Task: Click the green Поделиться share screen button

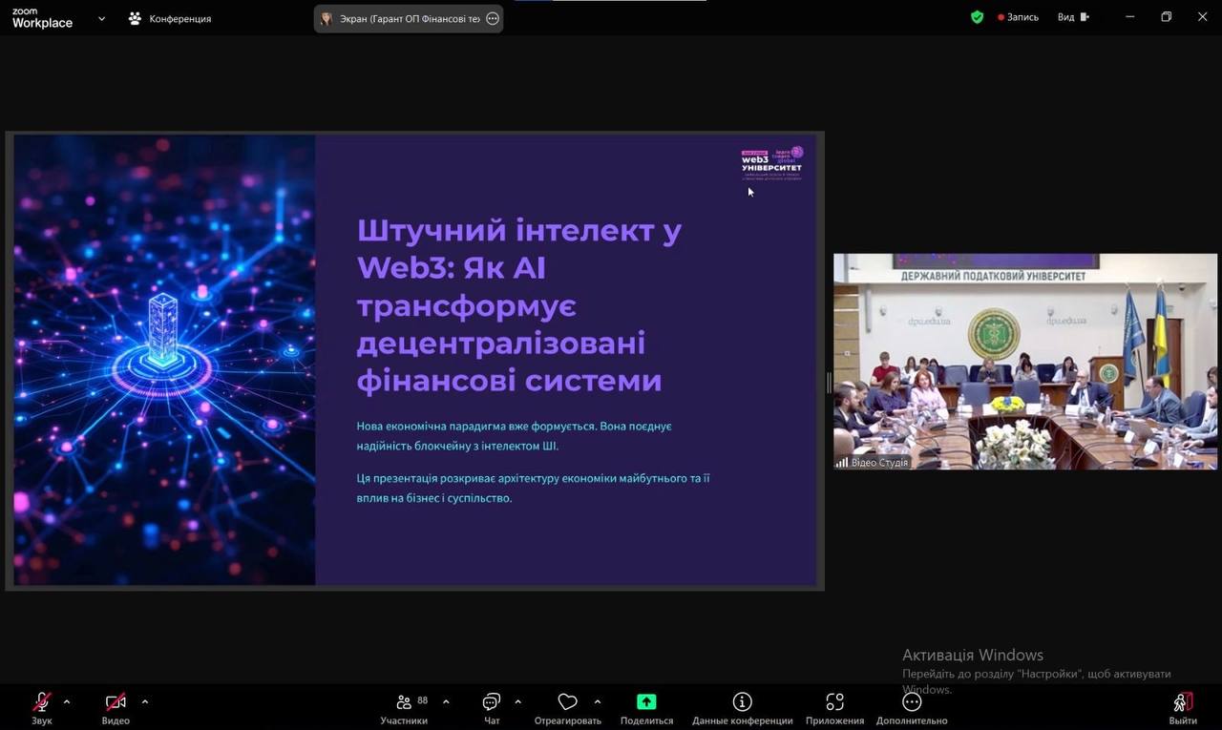Action: [x=646, y=703]
